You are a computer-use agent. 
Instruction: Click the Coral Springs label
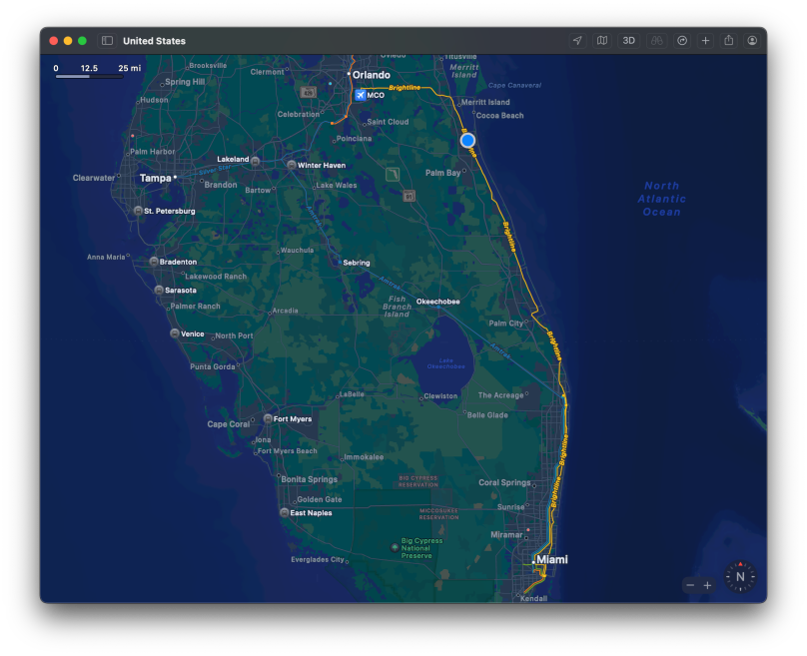pyautogui.click(x=504, y=482)
